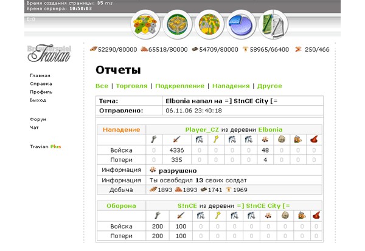The image size is (365, 251).
Task: Click the ram icon in defense table
Action: click(268, 216)
